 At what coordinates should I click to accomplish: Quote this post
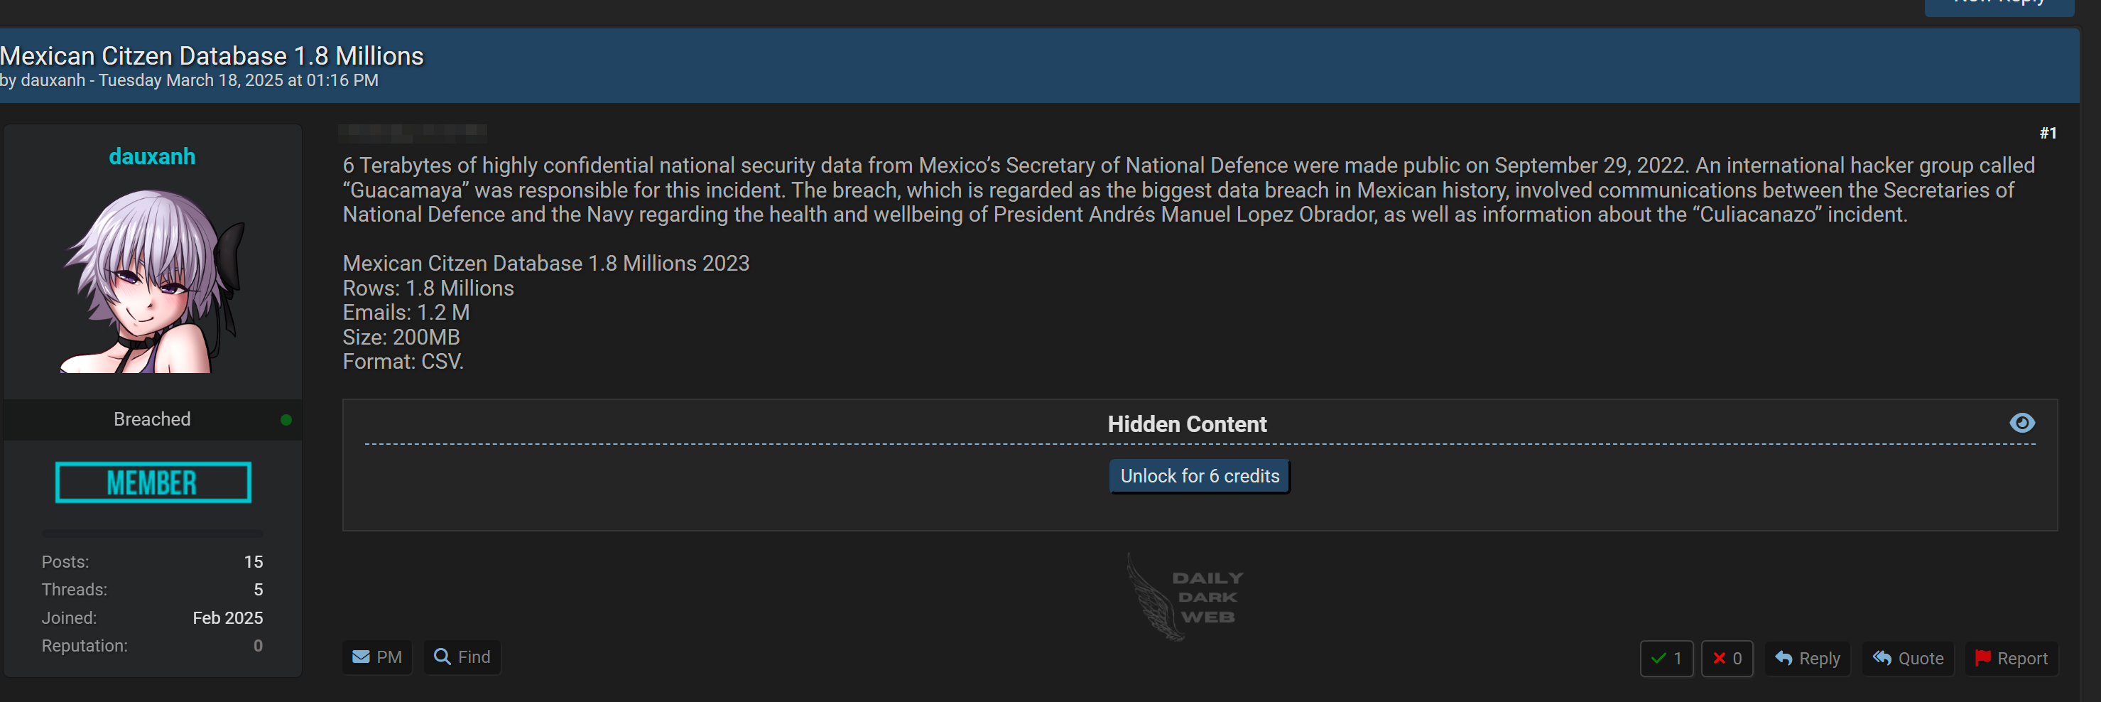(1908, 658)
